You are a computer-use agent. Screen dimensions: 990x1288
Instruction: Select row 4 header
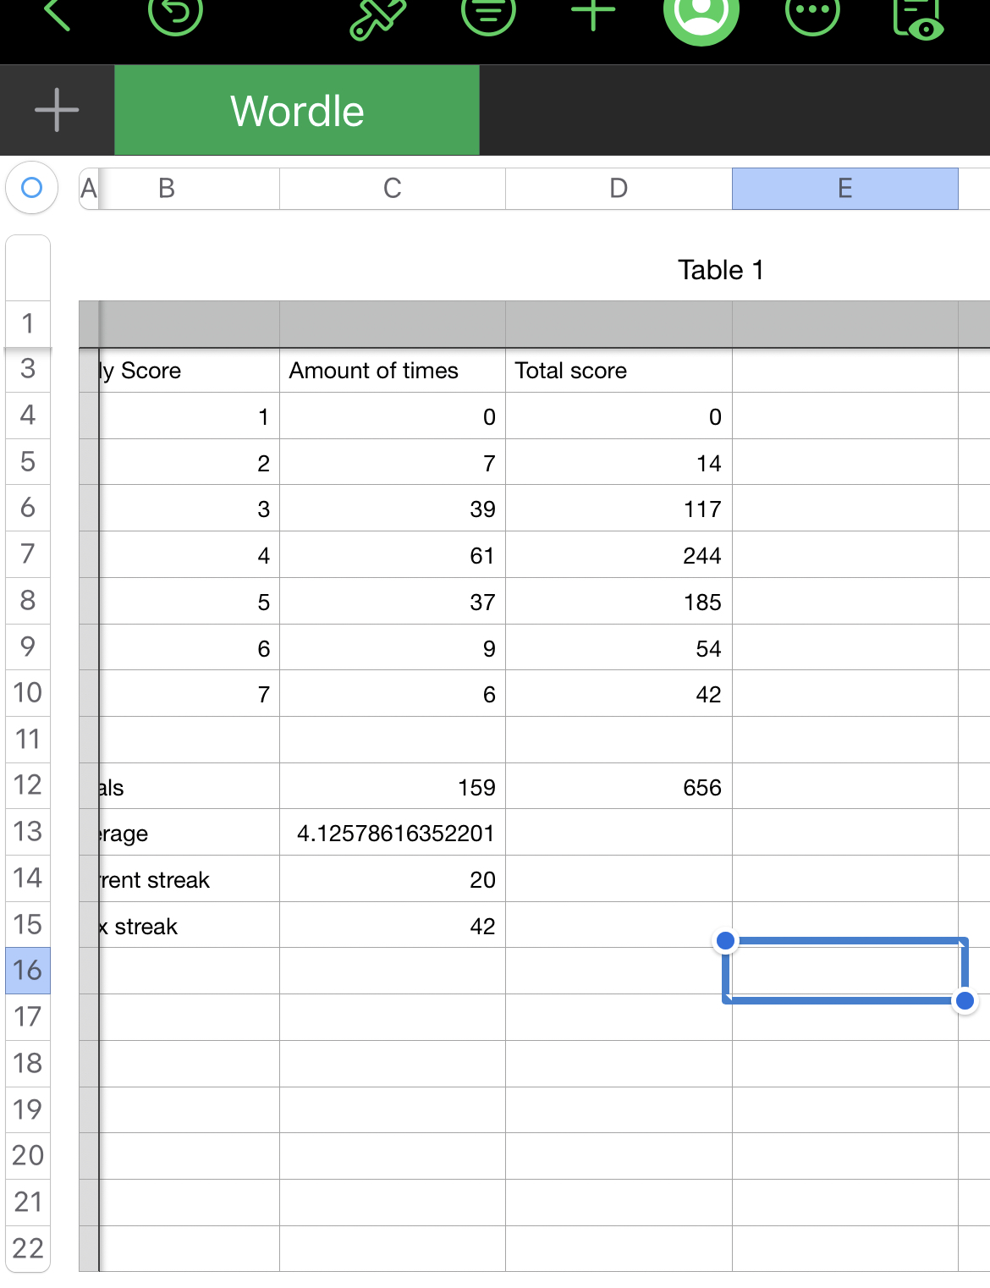tap(28, 416)
